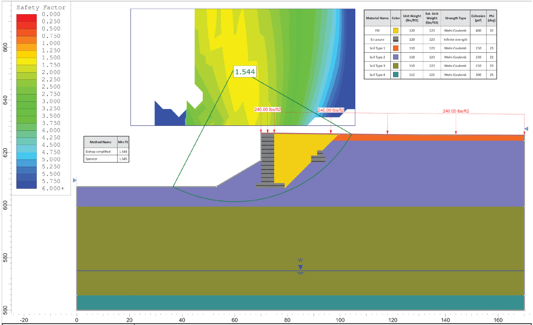The image size is (533, 325).
Task: Click the Safety Factor legend title
Action: (x=40, y=7)
